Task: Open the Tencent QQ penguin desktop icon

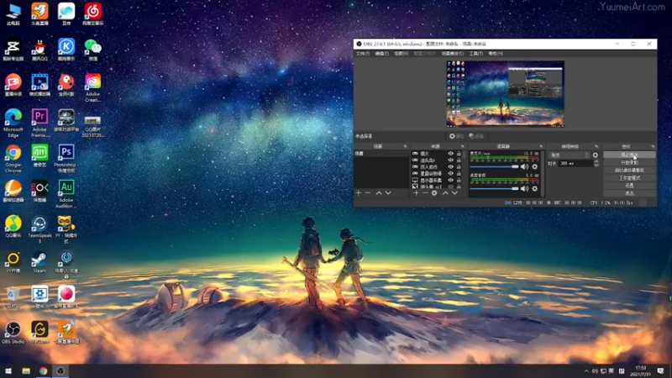Action: (39, 50)
